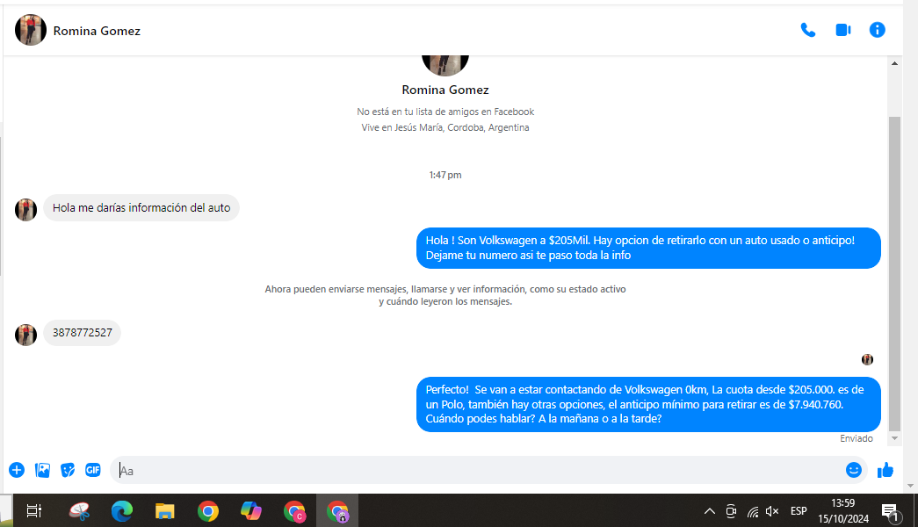Open the Chrome profile 'C' taskbar icon
Image resolution: width=918 pixels, height=527 pixels.
tap(294, 511)
